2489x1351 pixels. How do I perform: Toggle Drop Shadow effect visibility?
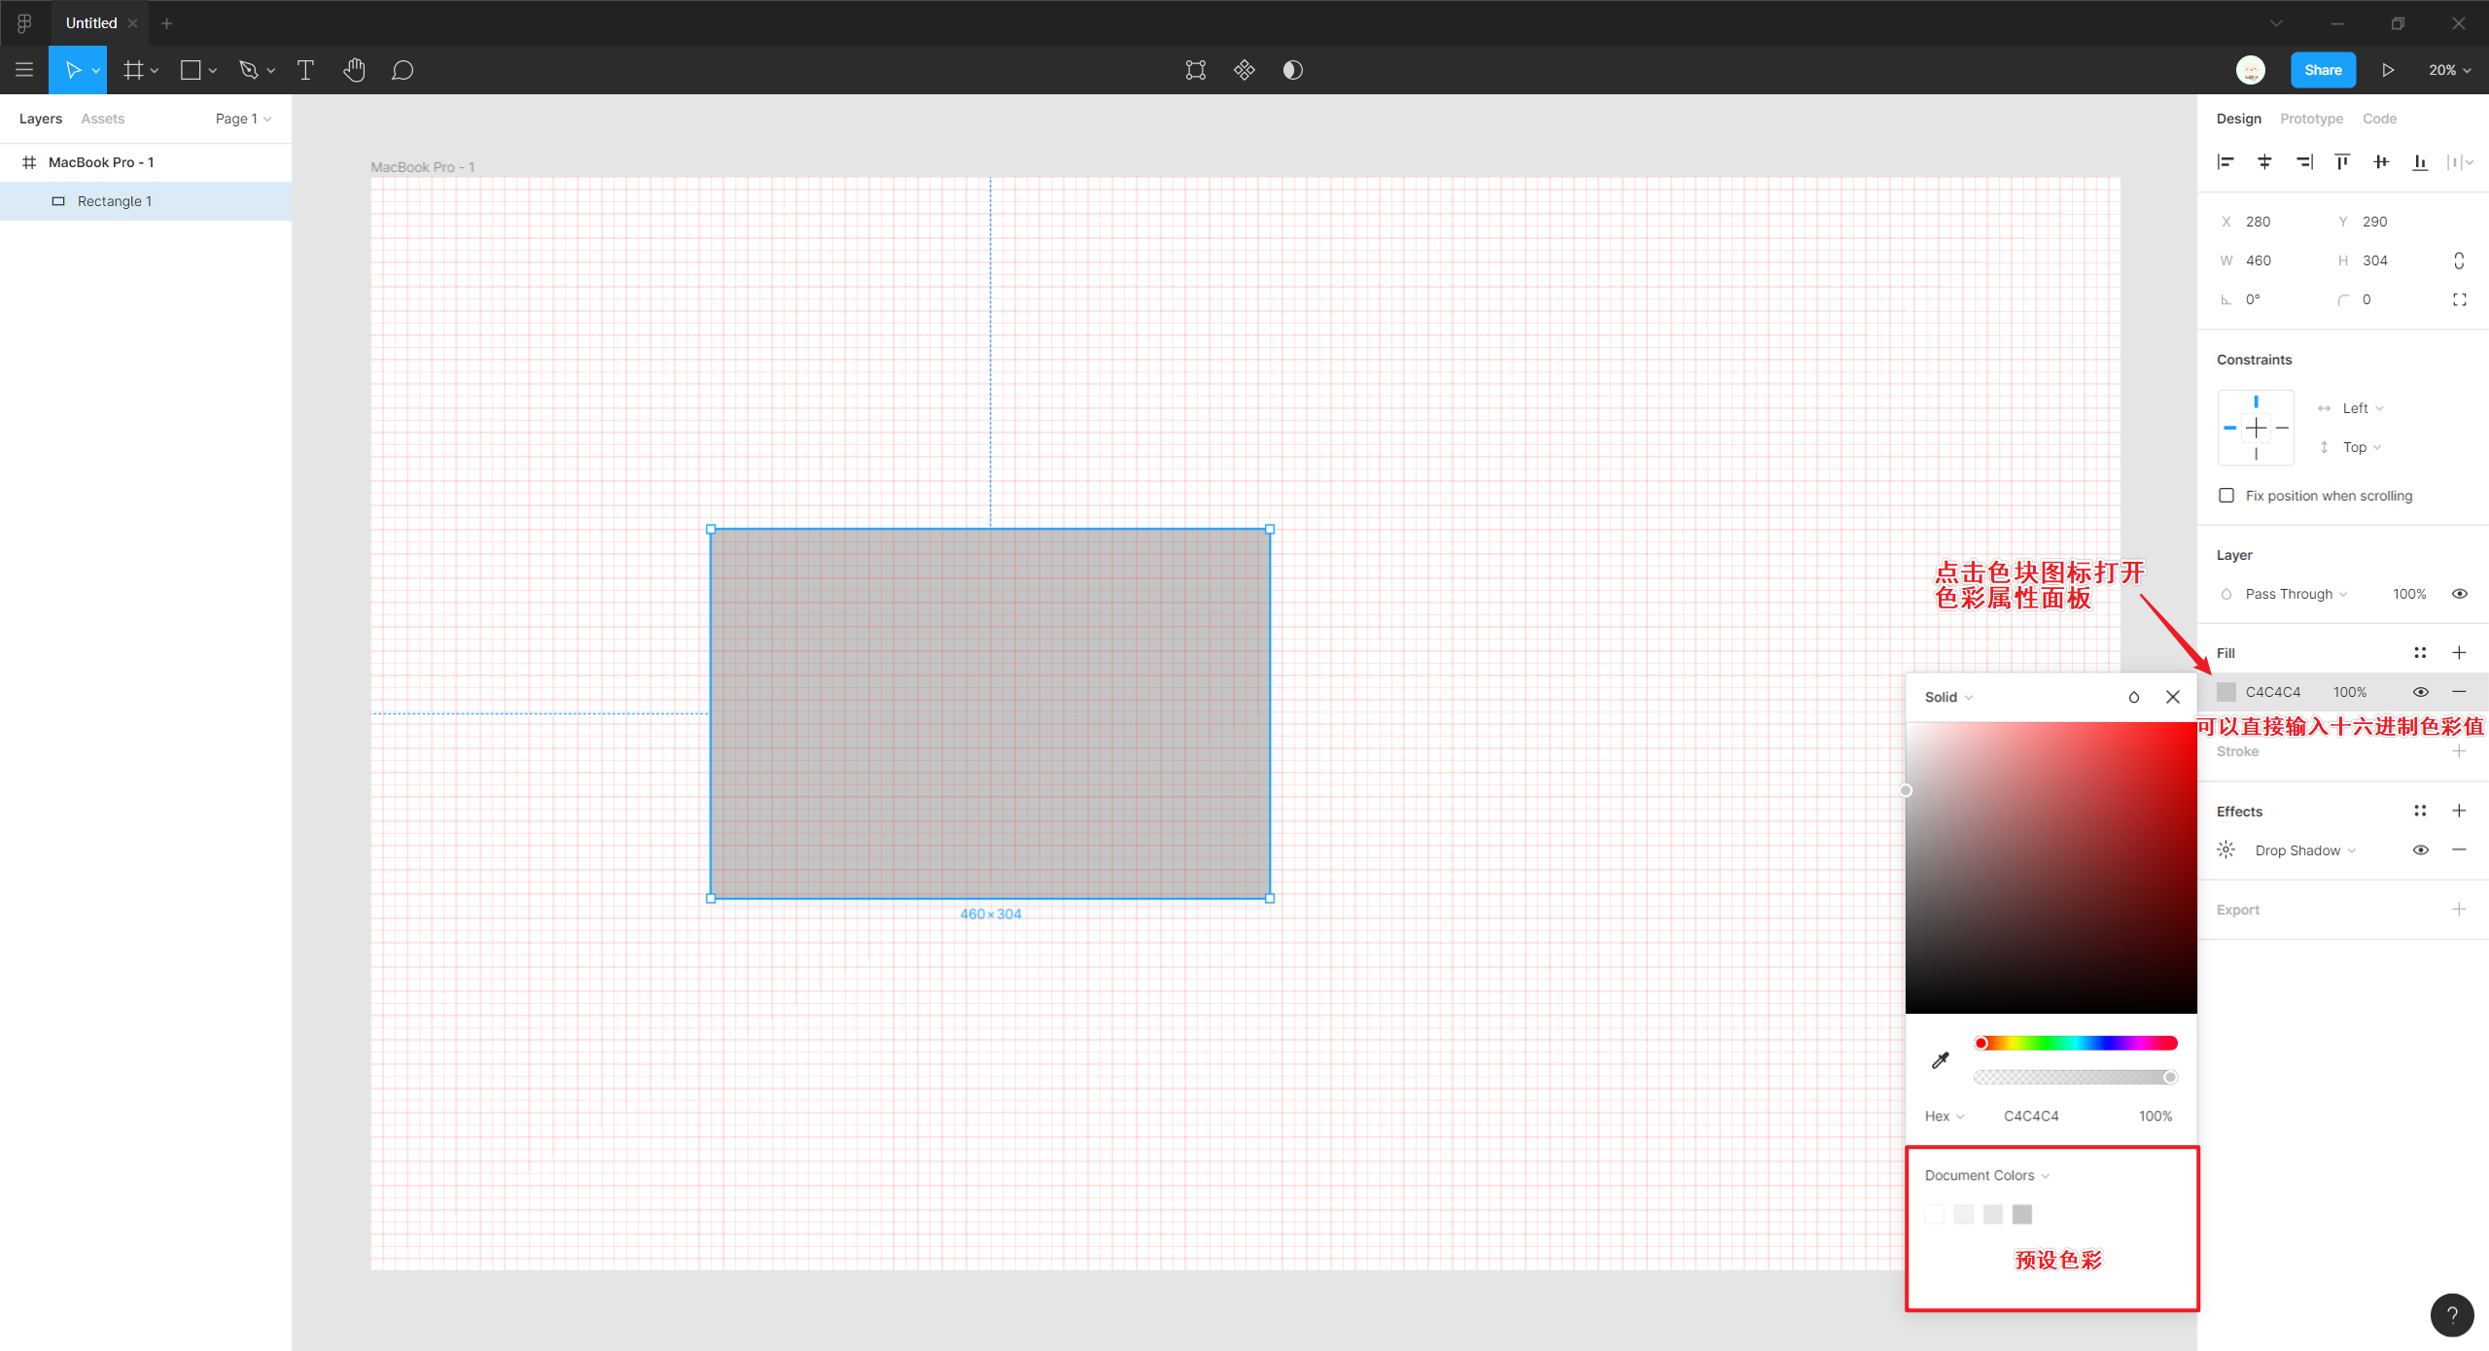click(2421, 850)
